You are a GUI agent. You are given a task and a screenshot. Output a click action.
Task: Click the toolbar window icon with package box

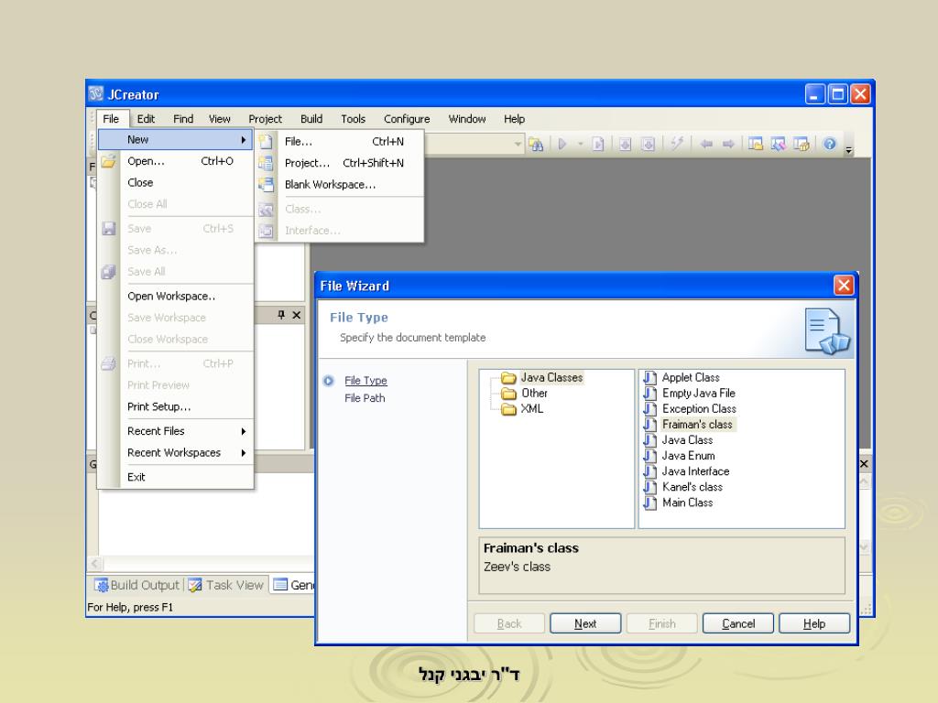(801, 144)
